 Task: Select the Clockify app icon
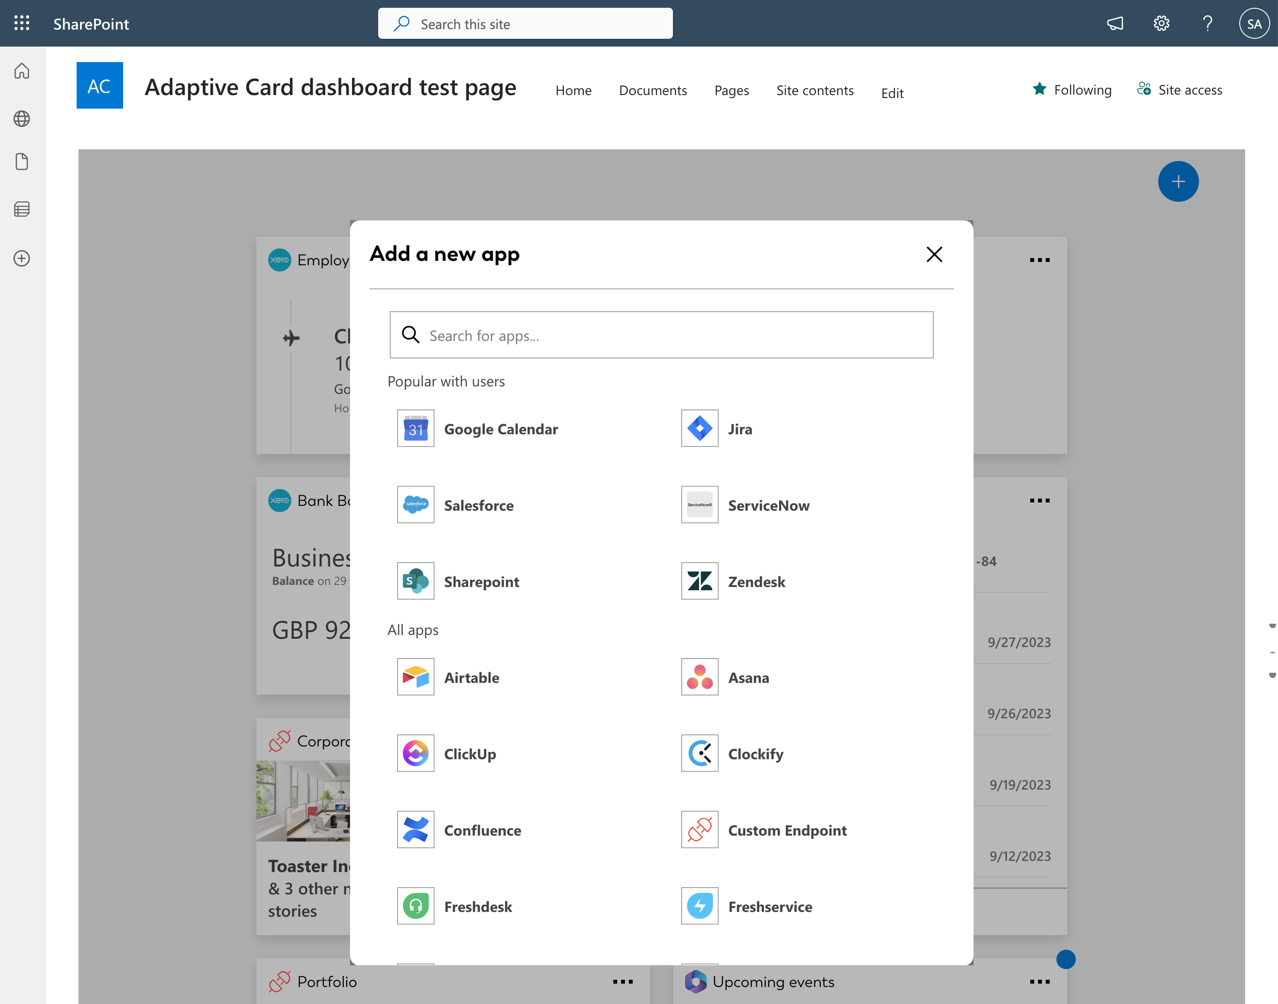click(x=699, y=754)
